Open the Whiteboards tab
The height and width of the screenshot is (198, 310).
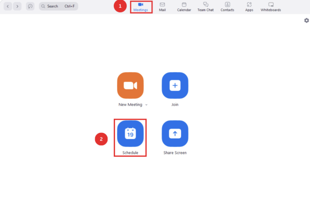click(271, 7)
